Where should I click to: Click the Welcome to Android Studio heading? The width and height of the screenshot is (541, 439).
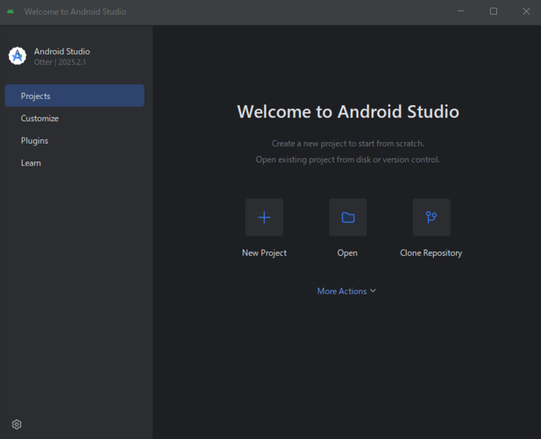point(348,111)
